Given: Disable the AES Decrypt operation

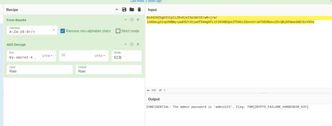Looking at the screenshot, I should point(132,44).
